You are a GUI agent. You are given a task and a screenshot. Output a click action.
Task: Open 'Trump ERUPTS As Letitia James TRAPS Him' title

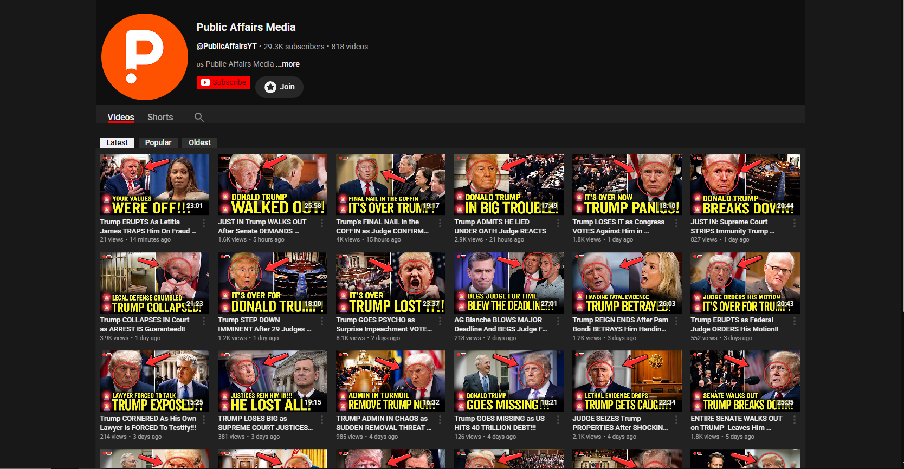pos(148,226)
